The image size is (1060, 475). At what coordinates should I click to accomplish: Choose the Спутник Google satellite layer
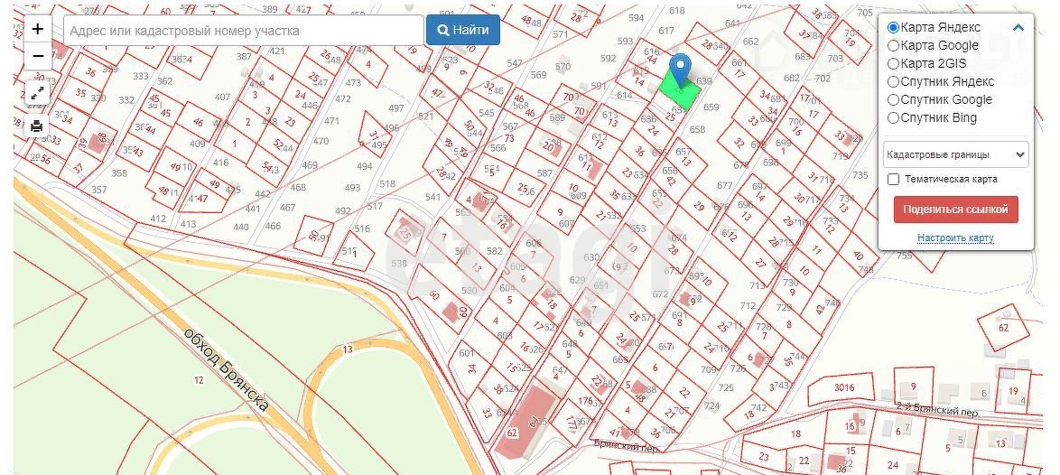(x=894, y=99)
